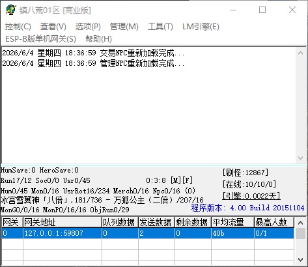This screenshot has width=308, height=267.
Task: Click the 最高人数 column header
Action: (274, 222)
